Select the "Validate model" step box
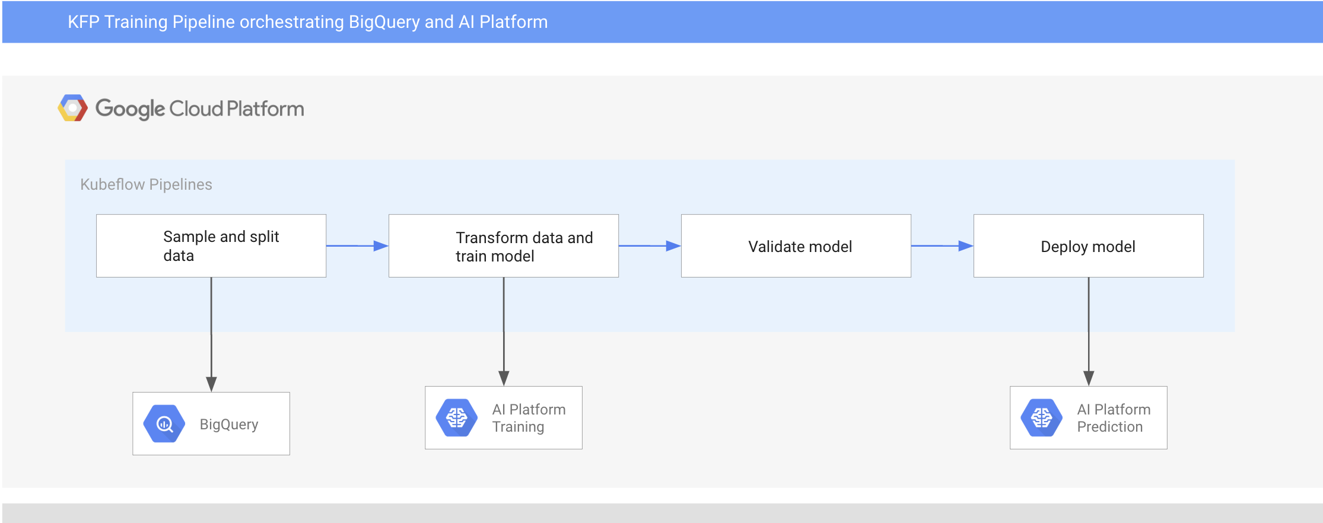Screen dimensions: 1323x523 click(x=796, y=245)
